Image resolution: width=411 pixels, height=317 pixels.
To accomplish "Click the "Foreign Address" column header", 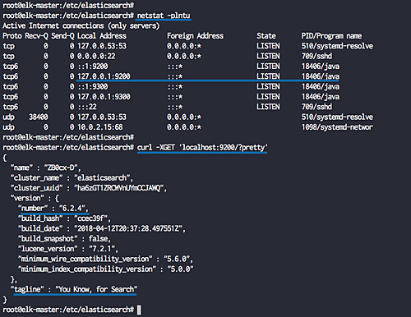I will click(195, 36).
